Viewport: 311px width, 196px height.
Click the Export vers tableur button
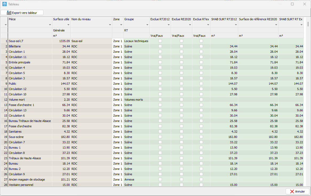(22, 12)
